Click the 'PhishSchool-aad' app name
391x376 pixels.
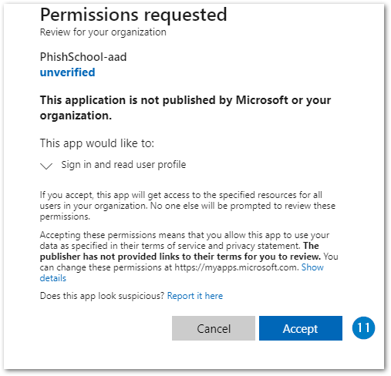[x=83, y=57]
